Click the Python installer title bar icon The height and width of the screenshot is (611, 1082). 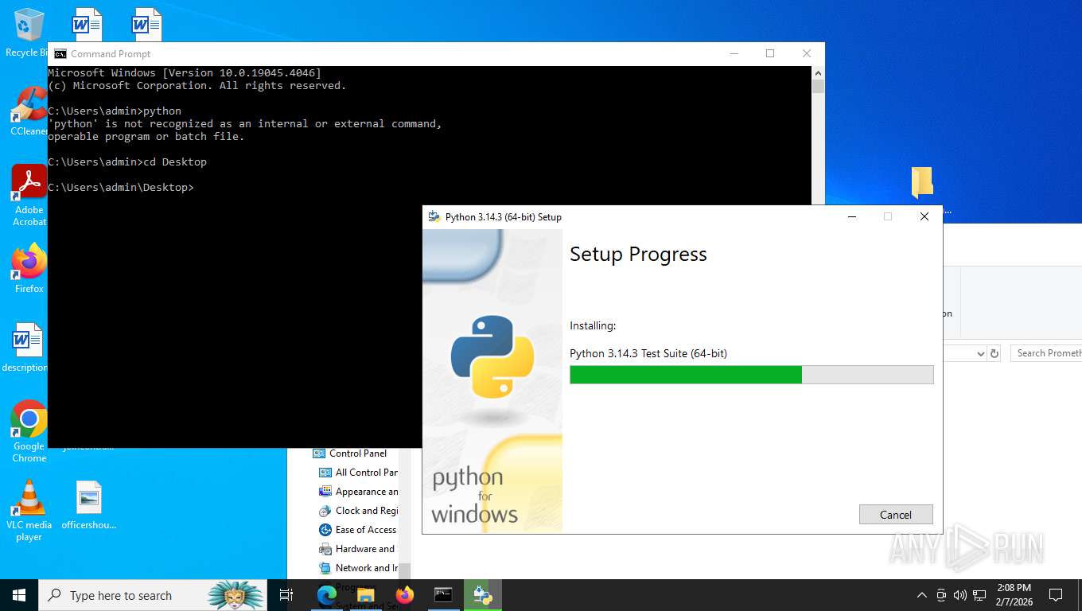tap(434, 216)
